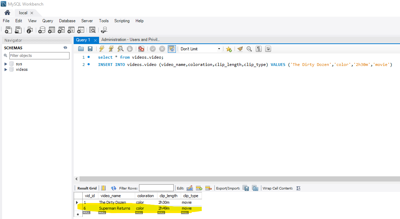Beautify the SQL with broom icon
Image resolution: width=400 pixels, height=219 pixels.
pyautogui.click(x=240, y=49)
